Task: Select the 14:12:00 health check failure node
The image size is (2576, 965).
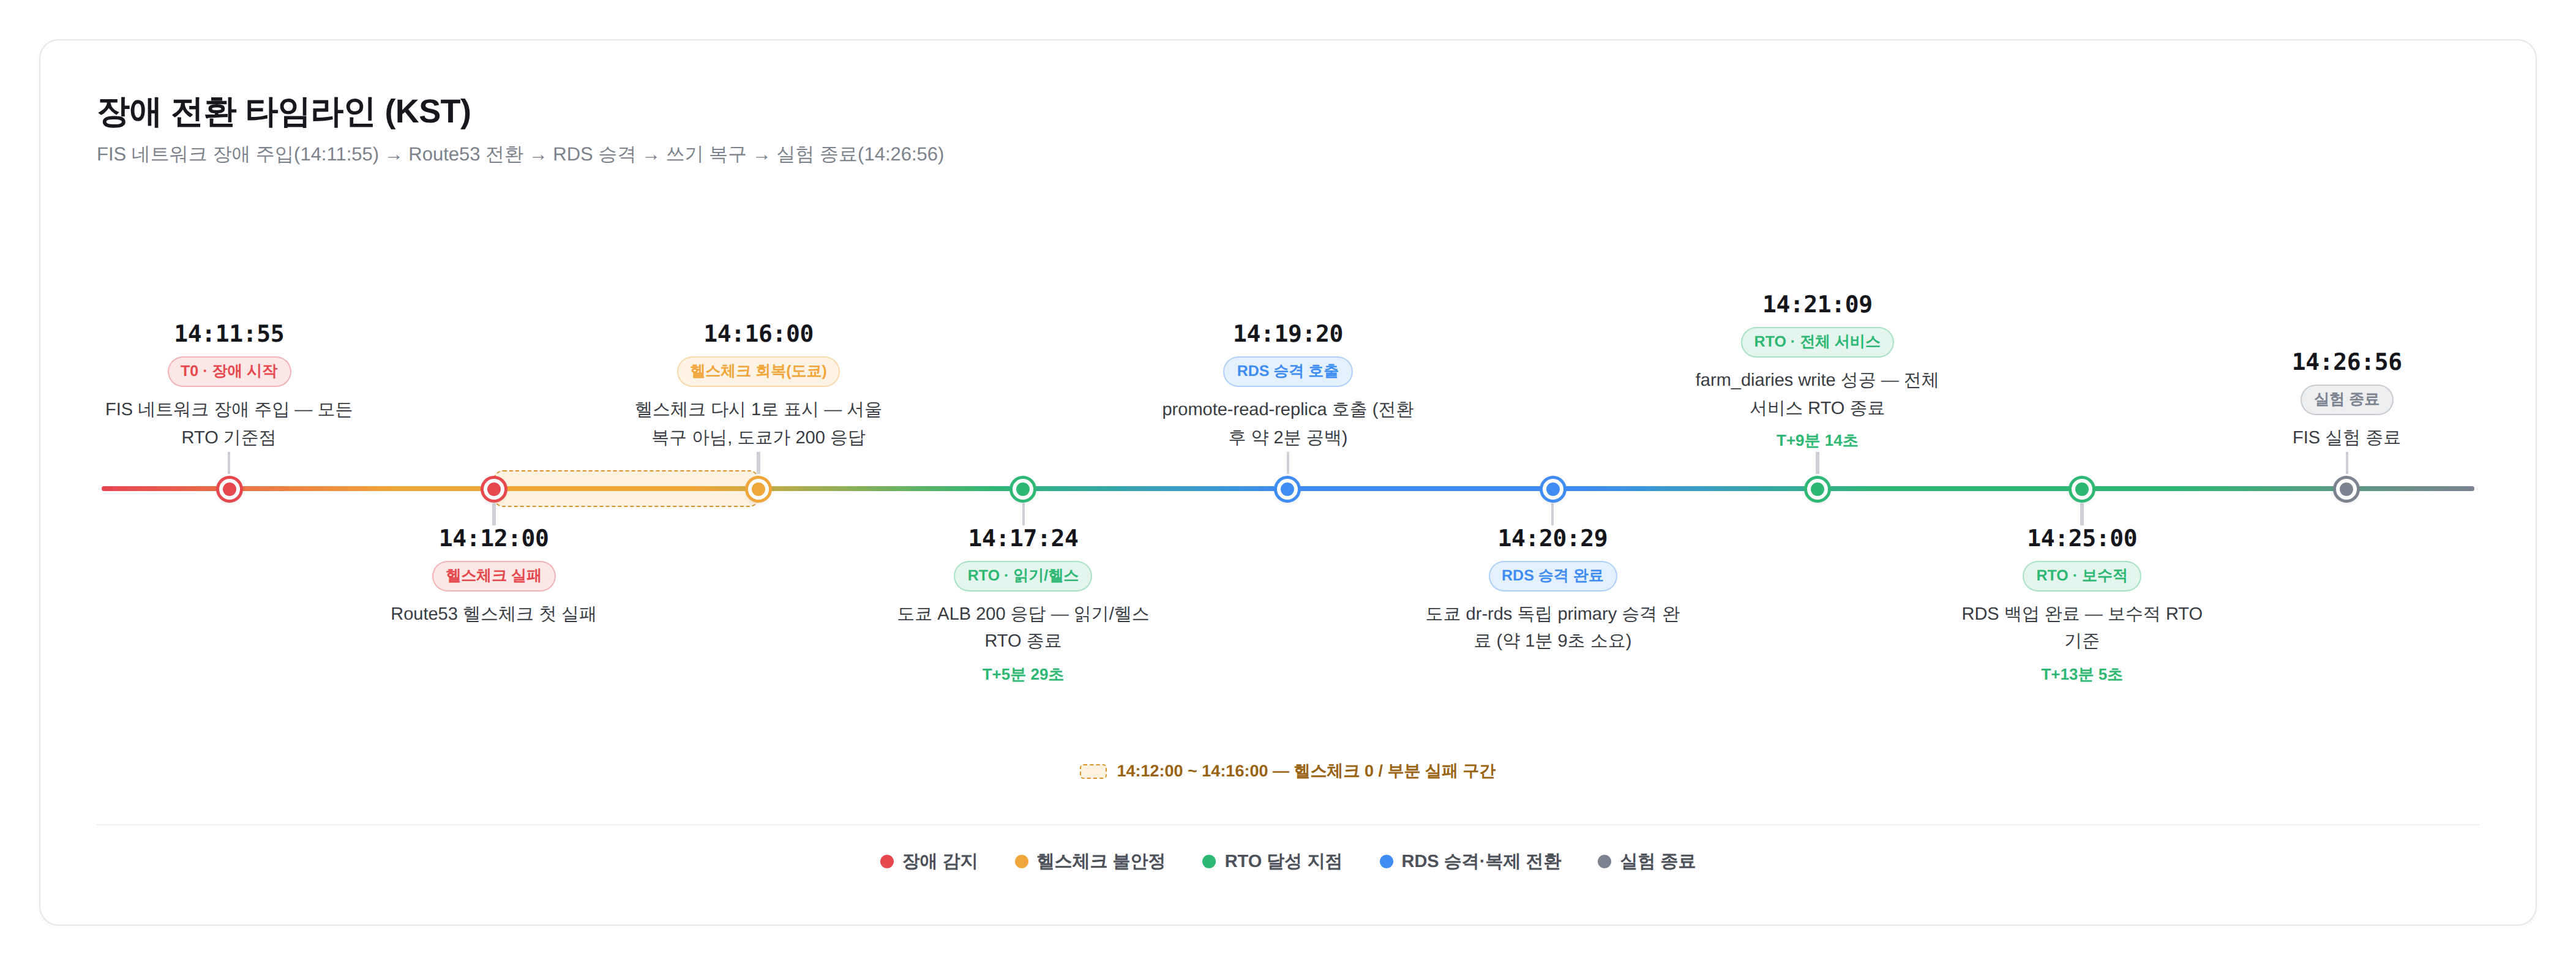Action: (x=494, y=489)
